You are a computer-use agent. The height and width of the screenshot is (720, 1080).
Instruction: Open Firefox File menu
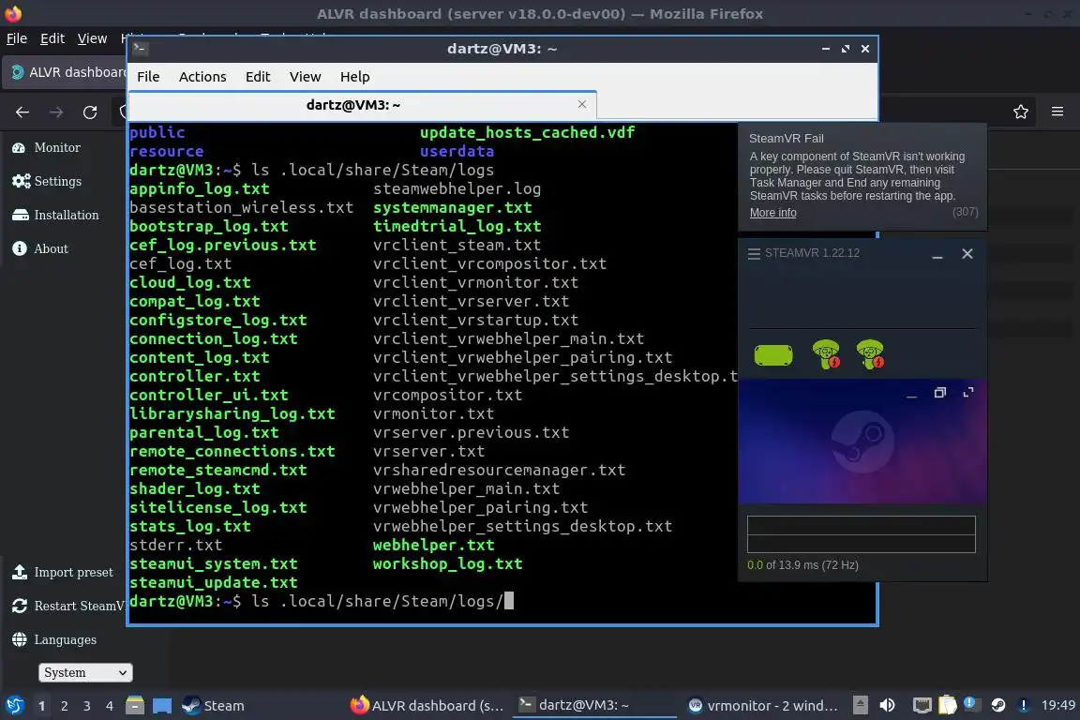click(x=17, y=38)
